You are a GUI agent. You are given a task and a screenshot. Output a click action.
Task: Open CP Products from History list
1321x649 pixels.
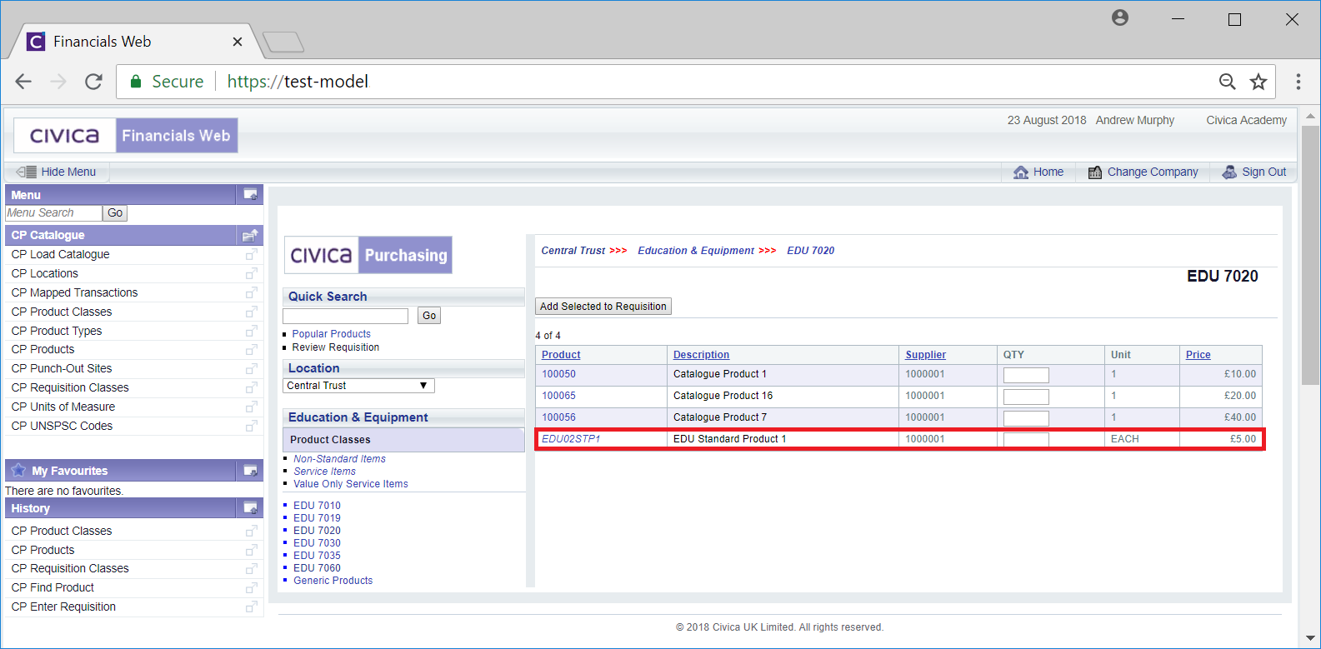tap(43, 550)
